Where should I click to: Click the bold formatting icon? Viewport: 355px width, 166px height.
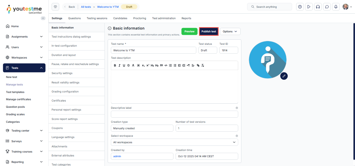pyautogui.click(x=115, y=66)
